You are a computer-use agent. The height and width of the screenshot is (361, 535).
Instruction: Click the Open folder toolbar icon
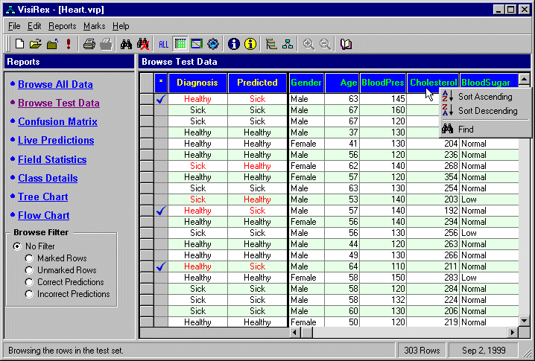36,44
